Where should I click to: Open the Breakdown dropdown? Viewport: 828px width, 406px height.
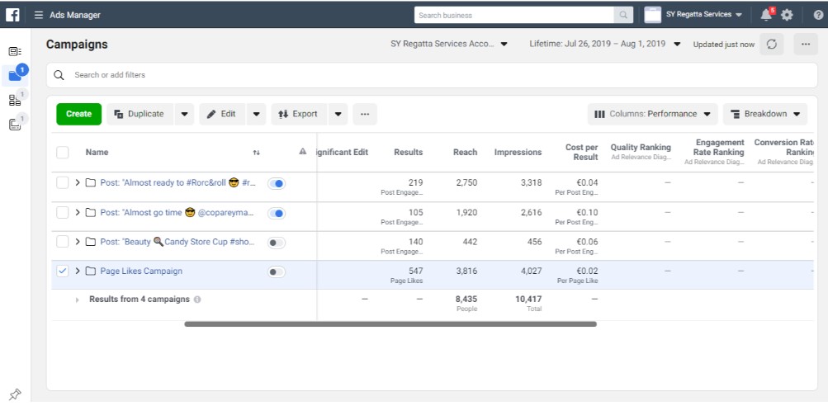(765, 114)
